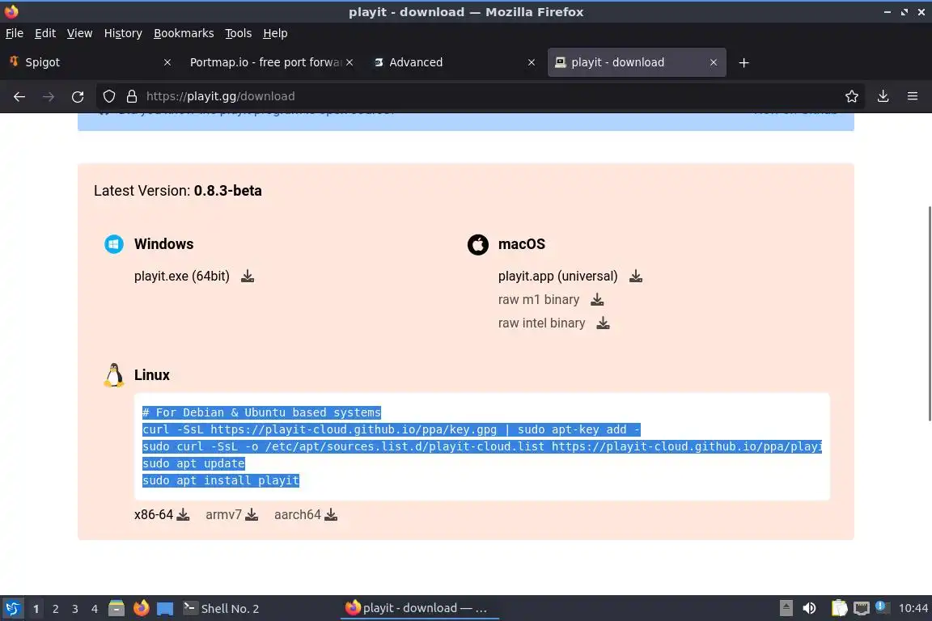Click the playit.exe (64bit) link text

point(182,277)
